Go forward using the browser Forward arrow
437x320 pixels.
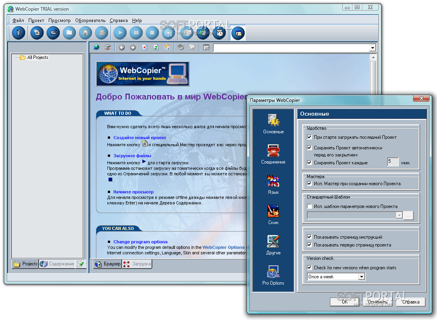133,48
